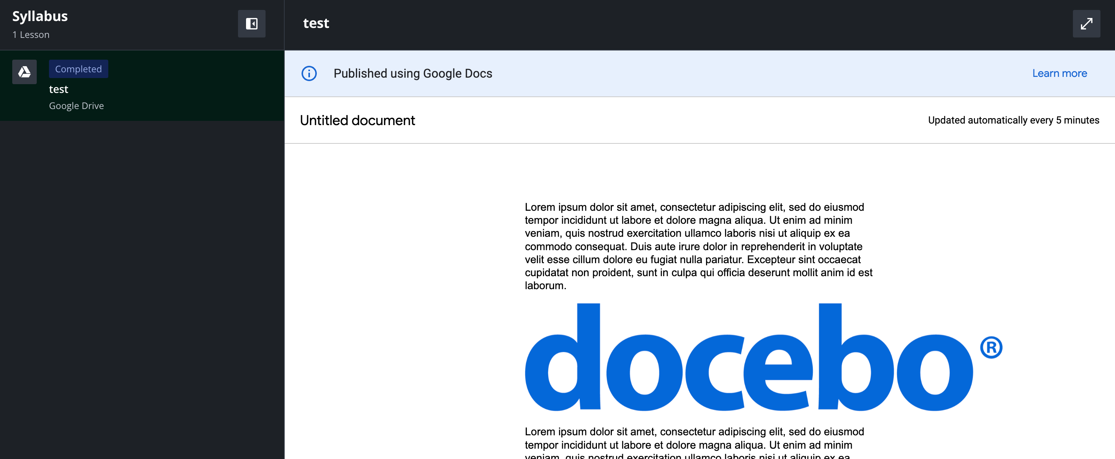Click the '1 Lesson' count text
The width and height of the screenshot is (1115, 459).
31,34
